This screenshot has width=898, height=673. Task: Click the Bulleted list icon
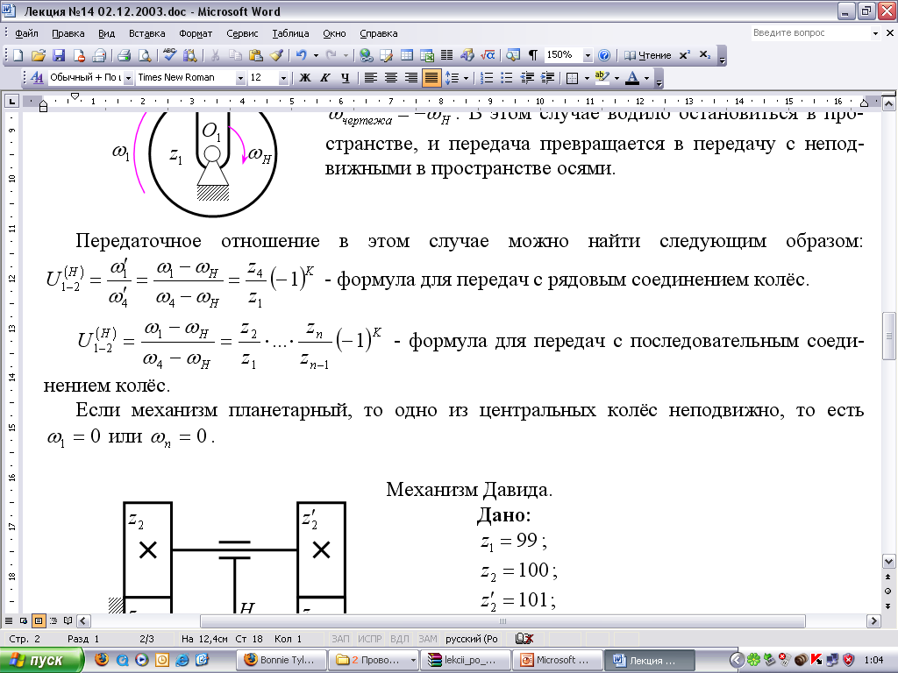pos(506,78)
